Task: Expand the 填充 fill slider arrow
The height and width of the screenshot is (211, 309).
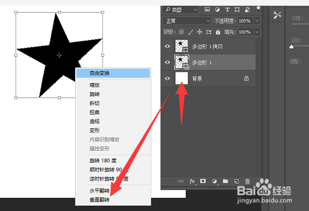Action: click(x=257, y=32)
